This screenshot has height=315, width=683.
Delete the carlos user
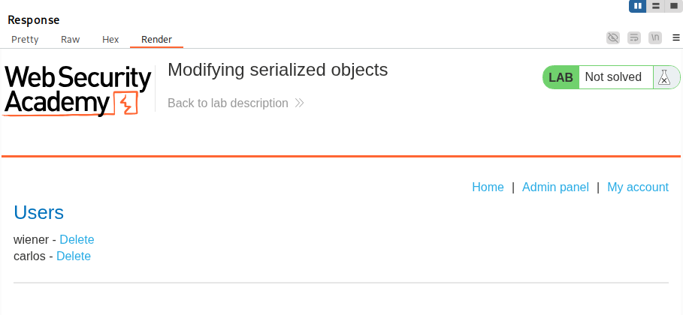74,256
